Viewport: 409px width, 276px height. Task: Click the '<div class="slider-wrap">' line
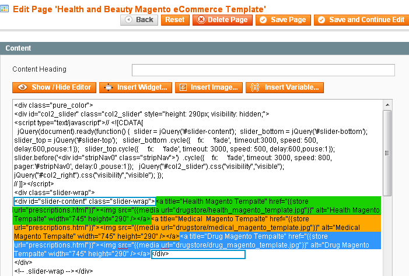click(54, 193)
